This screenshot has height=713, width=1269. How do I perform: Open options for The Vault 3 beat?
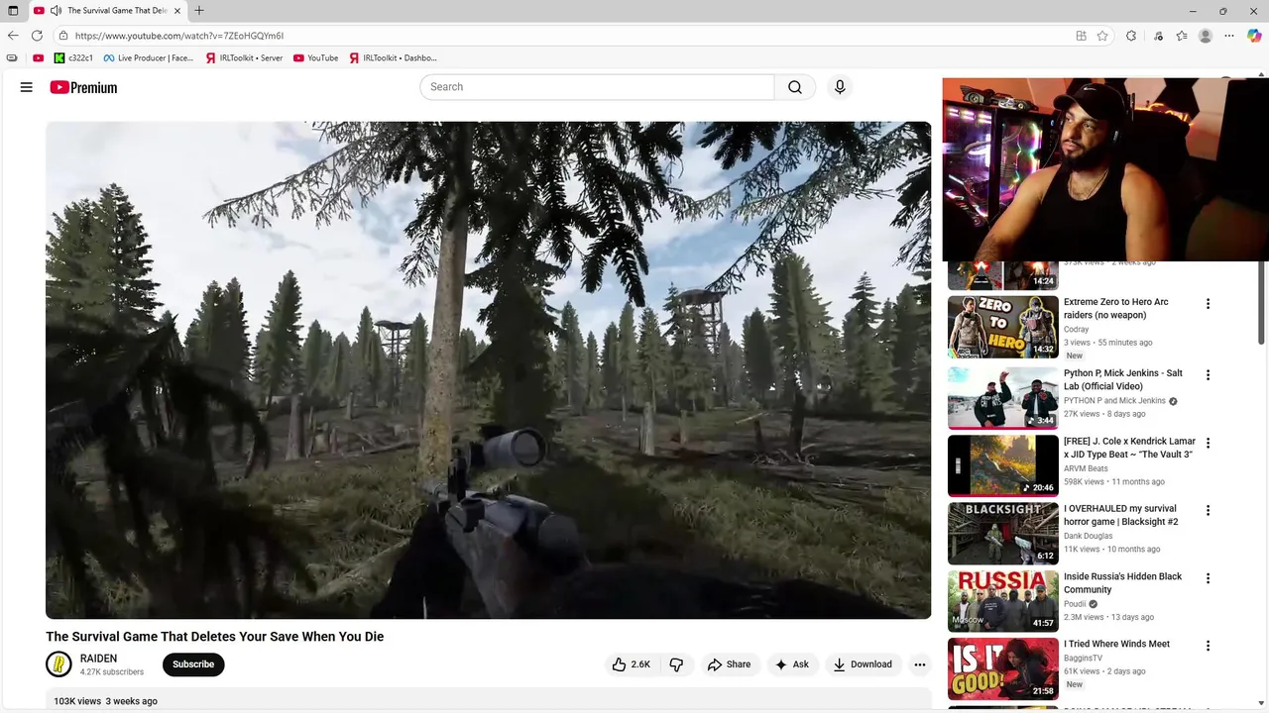[1208, 443]
